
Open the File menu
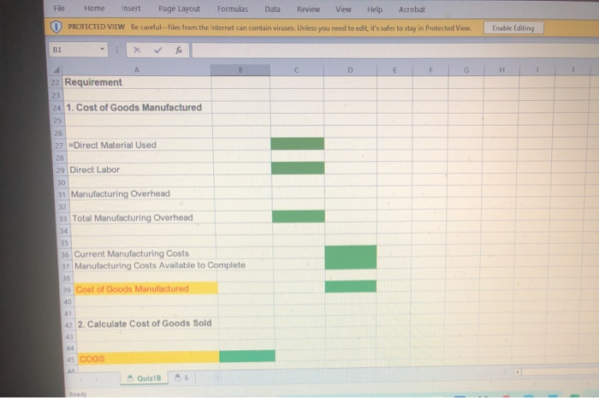pos(59,9)
